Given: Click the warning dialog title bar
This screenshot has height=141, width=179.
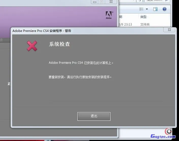Looking at the screenshot, I should [76, 31].
